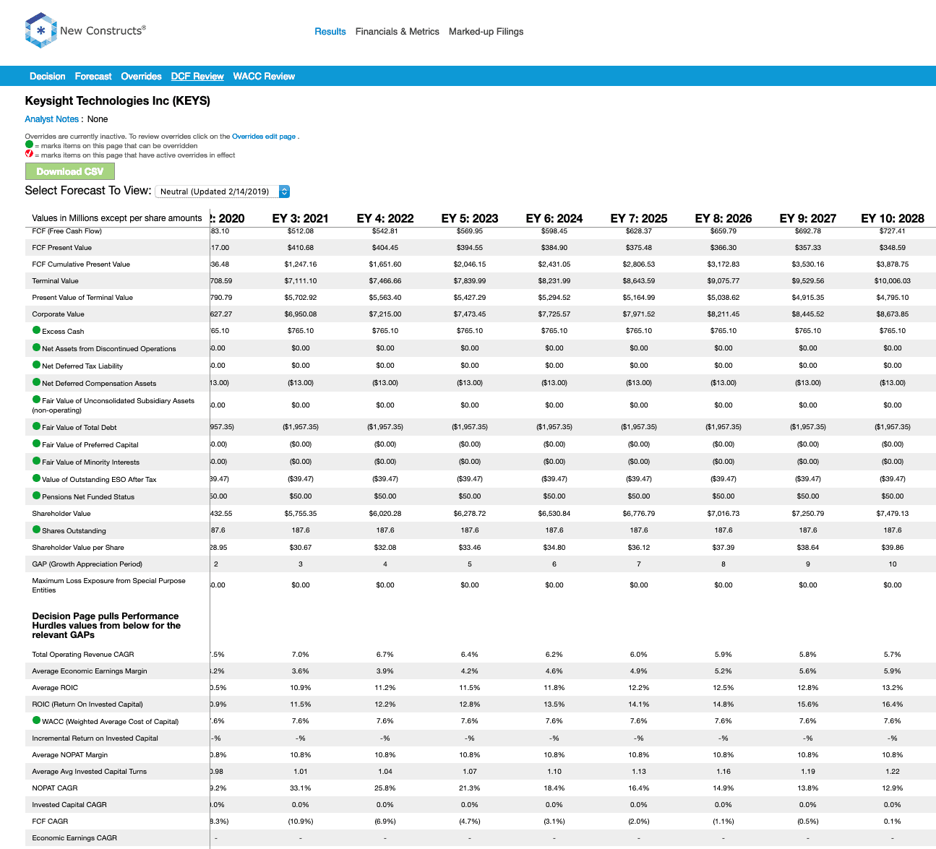Open Overrides in the blue navigation bar
936x849 pixels.
point(141,76)
